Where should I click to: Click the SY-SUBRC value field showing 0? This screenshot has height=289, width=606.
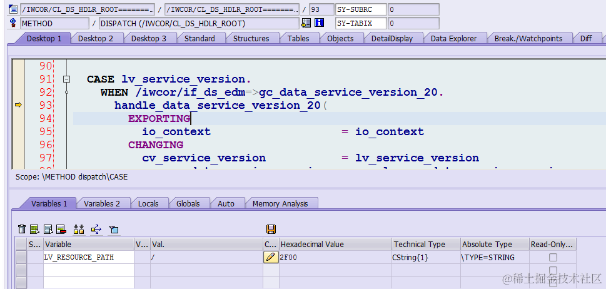[413, 9]
